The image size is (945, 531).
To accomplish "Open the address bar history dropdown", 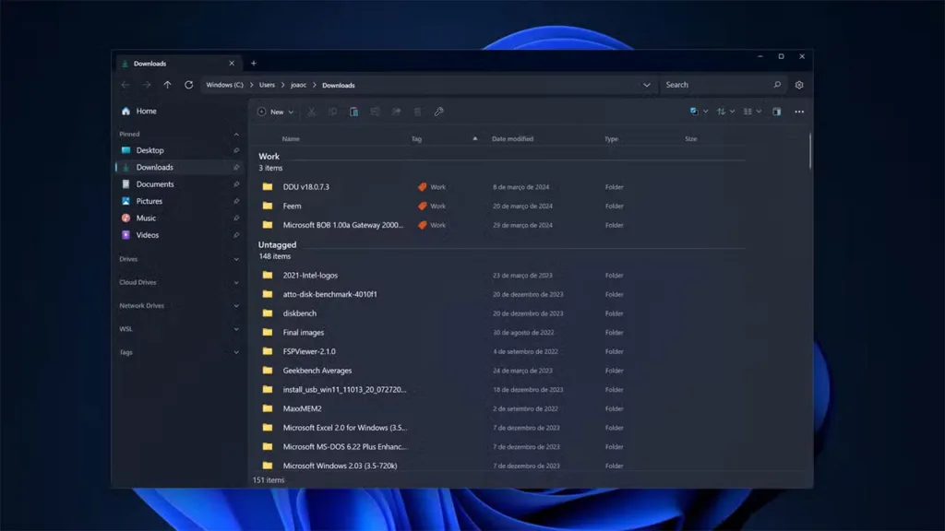I will tap(647, 85).
